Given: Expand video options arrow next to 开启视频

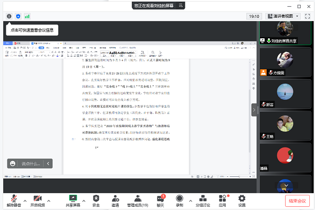Looking at the screenshot, I should tap(49, 201).
